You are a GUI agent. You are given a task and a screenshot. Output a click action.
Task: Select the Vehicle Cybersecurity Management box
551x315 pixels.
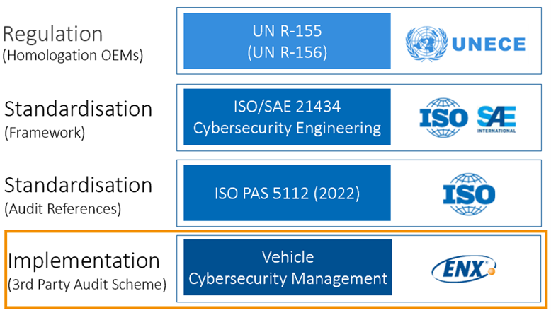click(x=288, y=268)
